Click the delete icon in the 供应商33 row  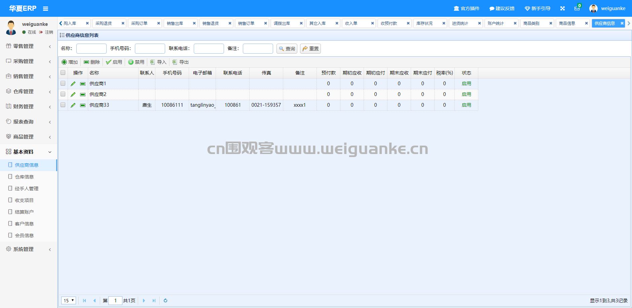click(x=83, y=105)
